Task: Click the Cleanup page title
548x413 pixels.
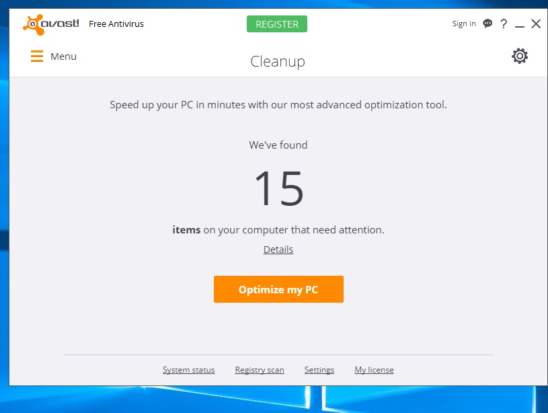Action: (x=278, y=62)
